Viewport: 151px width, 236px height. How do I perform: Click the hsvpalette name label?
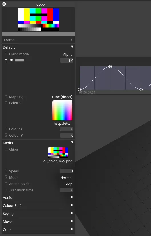[x=62, y=123]
